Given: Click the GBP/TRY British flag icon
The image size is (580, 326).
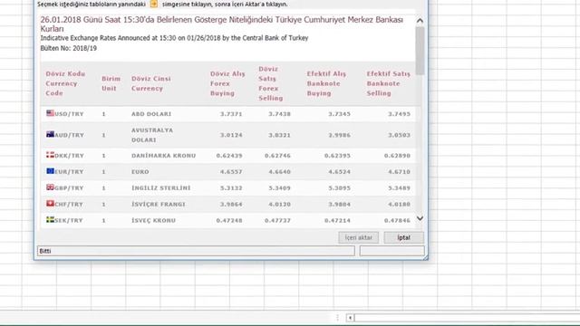Looking at the screenshot, I should click(51, 187).
